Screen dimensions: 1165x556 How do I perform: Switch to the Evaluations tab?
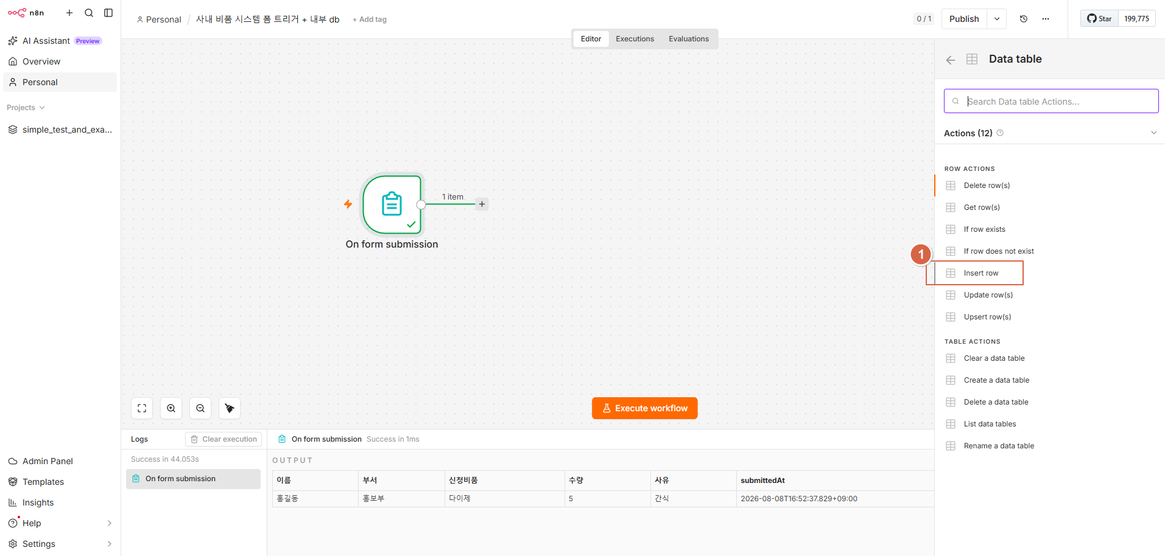point(689,39)
